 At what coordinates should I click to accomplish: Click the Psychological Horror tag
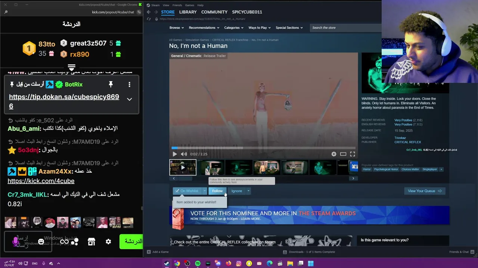pyautogui.click(x=386, y=169)
